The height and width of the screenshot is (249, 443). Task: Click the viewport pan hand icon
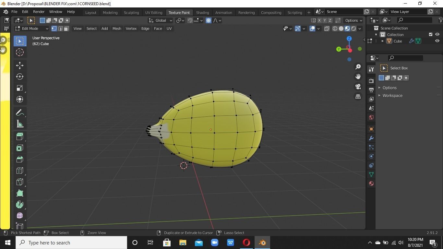pyautogui.click(x=358, y=77)
